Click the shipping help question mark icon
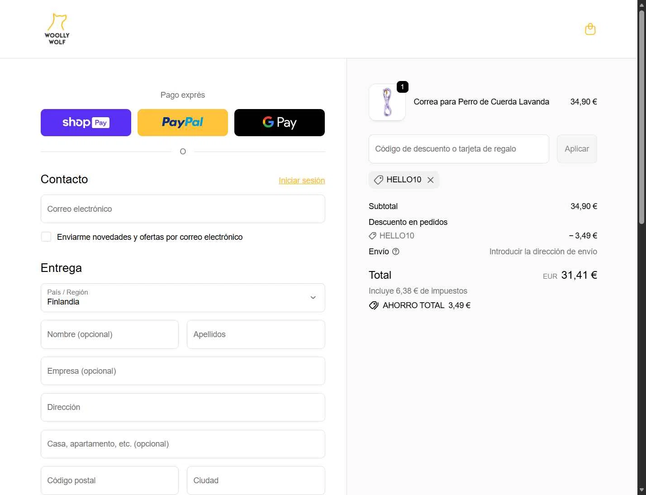Image resolution: width=646 pixels, height=495 pixels. click(x=396, y=252)
